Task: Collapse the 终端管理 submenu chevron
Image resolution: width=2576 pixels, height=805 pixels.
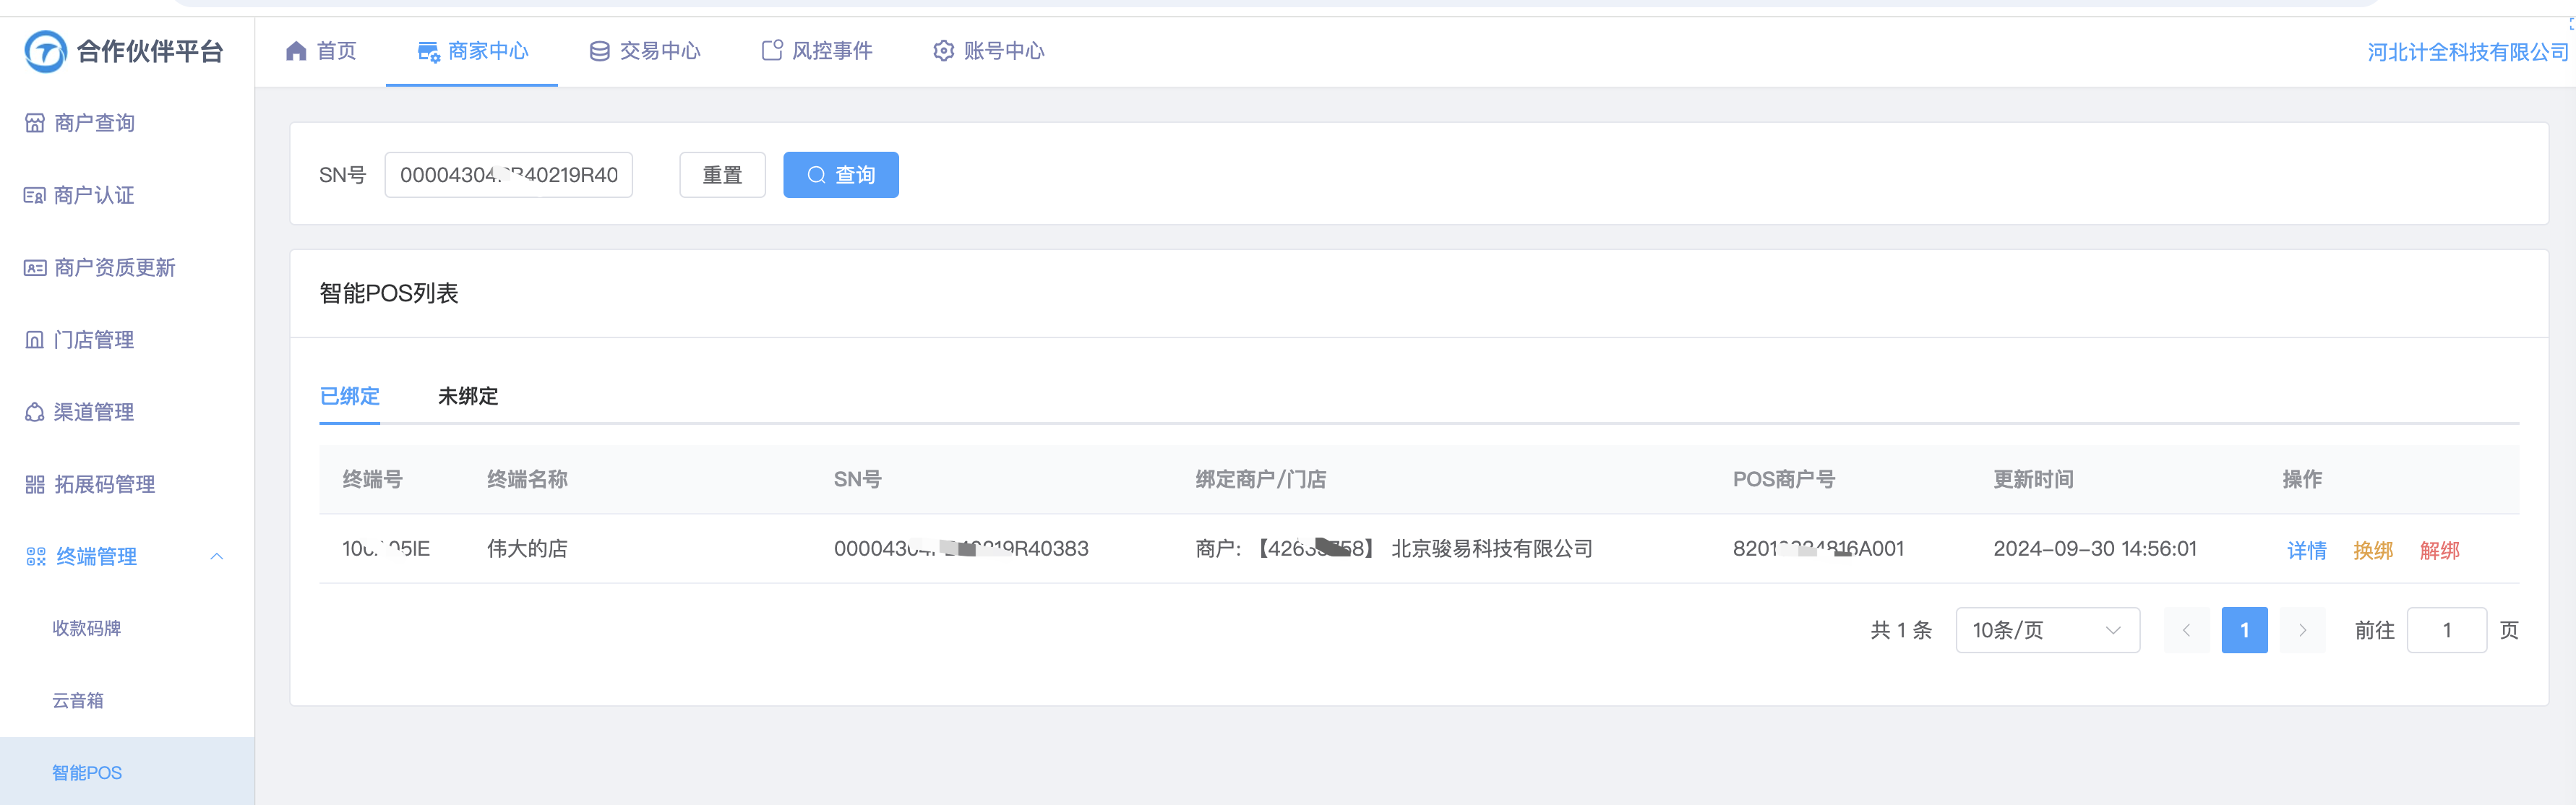Action: pyautogui.click(x=217, y=556)
